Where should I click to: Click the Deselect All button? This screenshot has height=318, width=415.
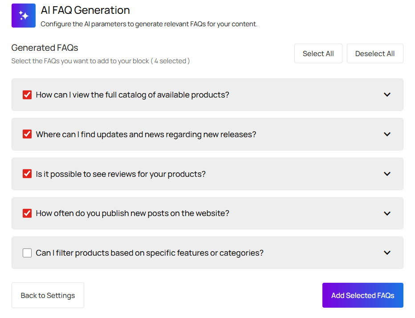pos(374,53)
